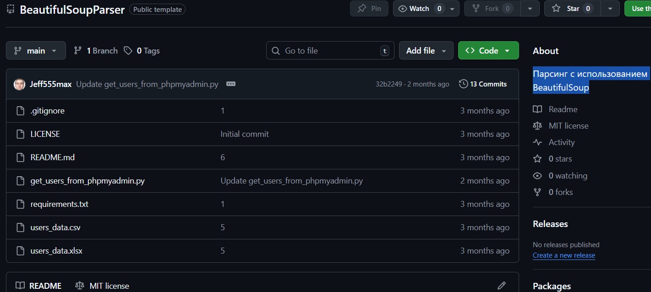This screenshot has width=651, height=292.
Task: Open the requirements.txt file
Action: (60, 204)
